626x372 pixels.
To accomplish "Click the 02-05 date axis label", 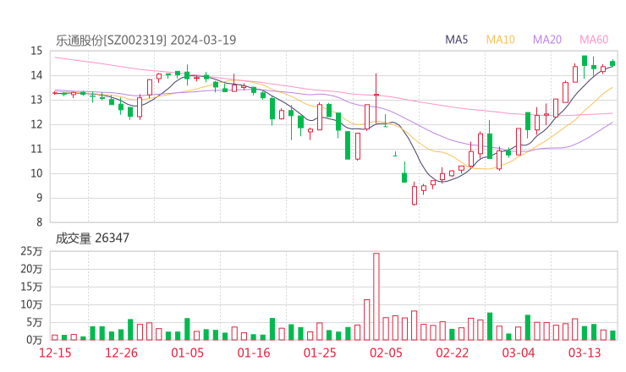I will [386, 353].
